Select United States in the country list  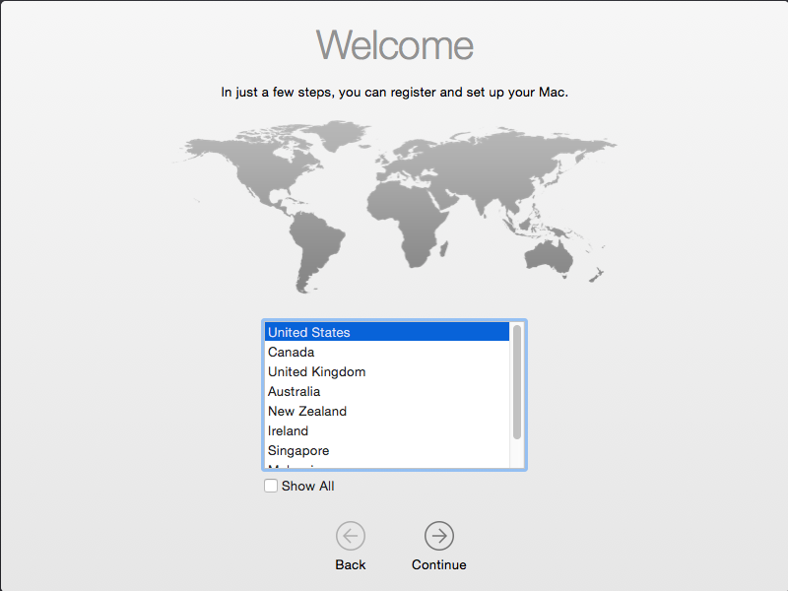tap(387, 332)
